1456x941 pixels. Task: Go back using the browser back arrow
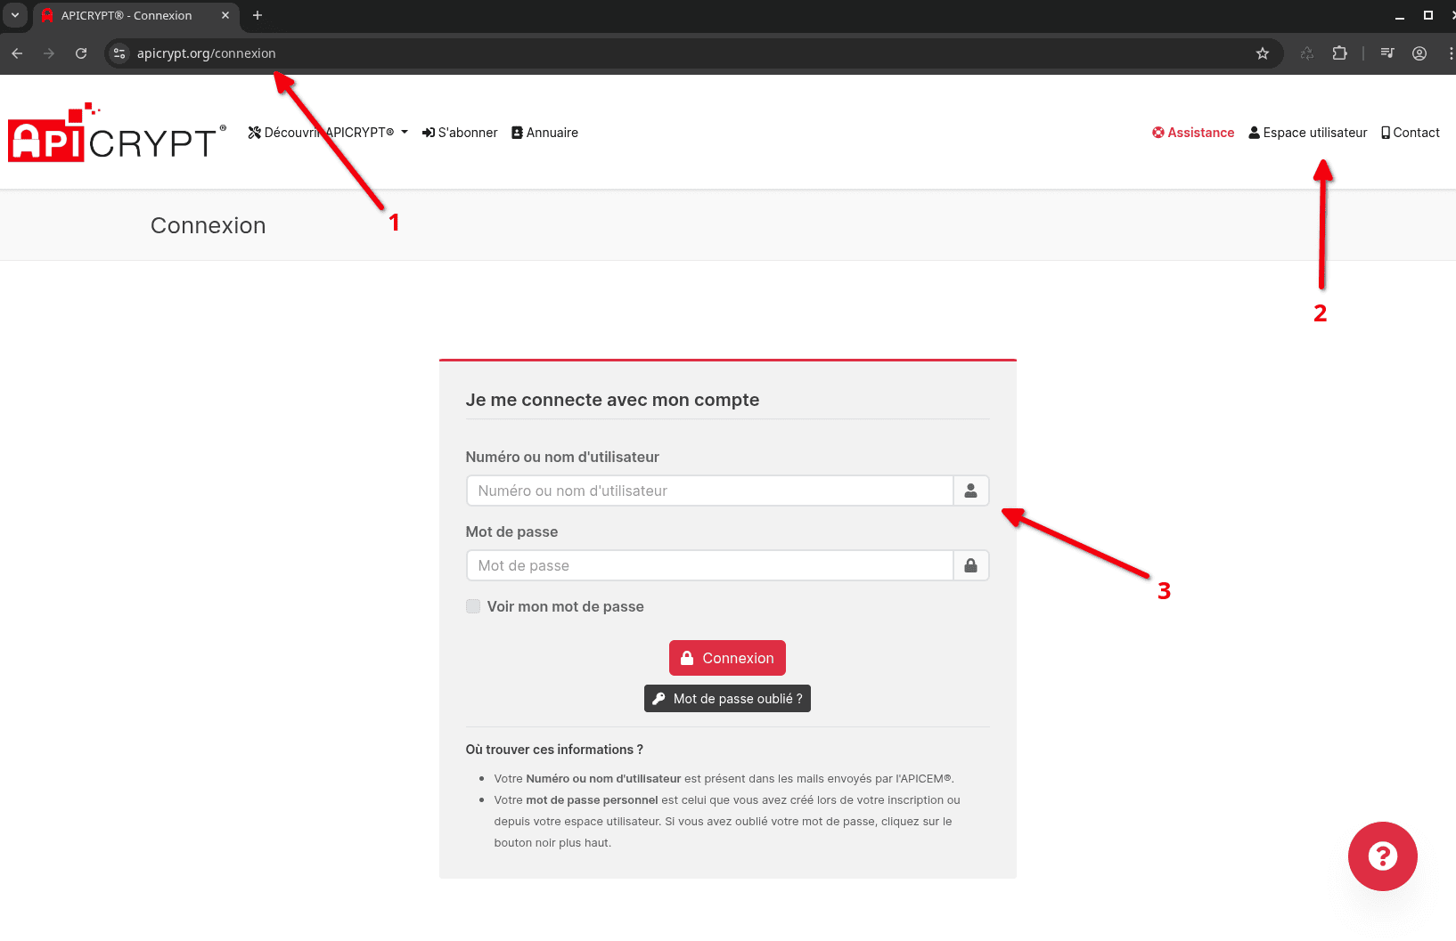17,53
